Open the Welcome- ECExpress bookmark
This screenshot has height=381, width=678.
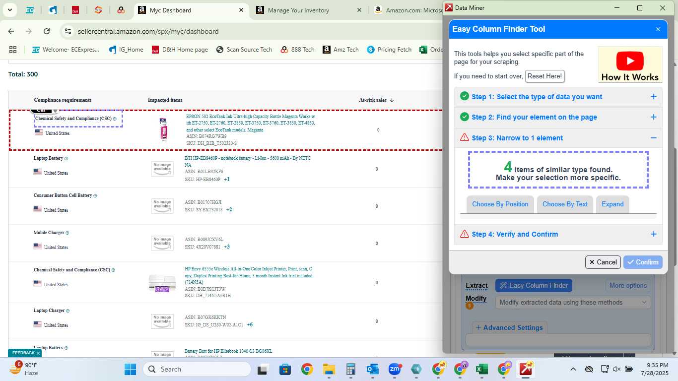pos(66,50)
